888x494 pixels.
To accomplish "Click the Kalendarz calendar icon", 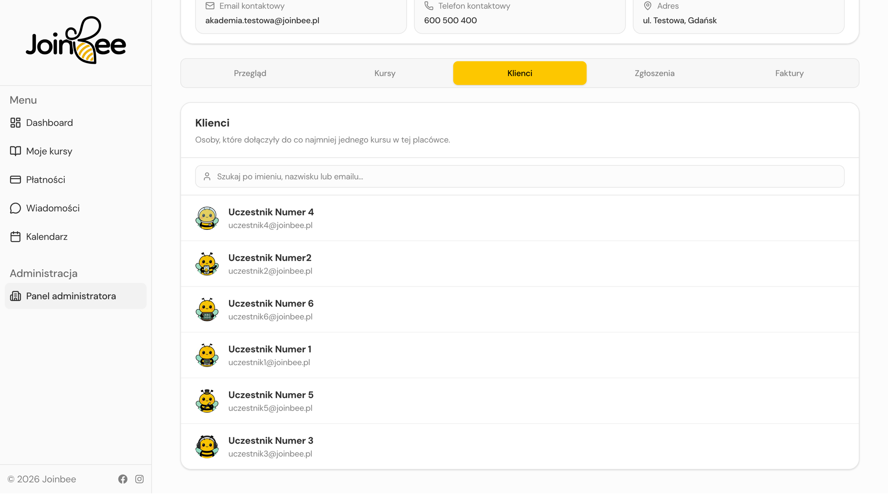I will (16, 236).
